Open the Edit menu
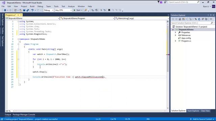 point(9,6)
